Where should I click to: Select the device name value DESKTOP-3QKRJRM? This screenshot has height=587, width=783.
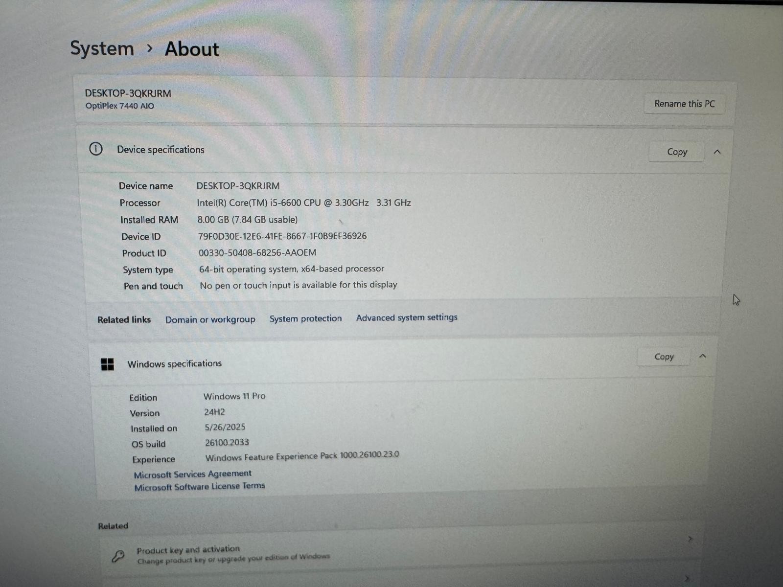(238, 186)
